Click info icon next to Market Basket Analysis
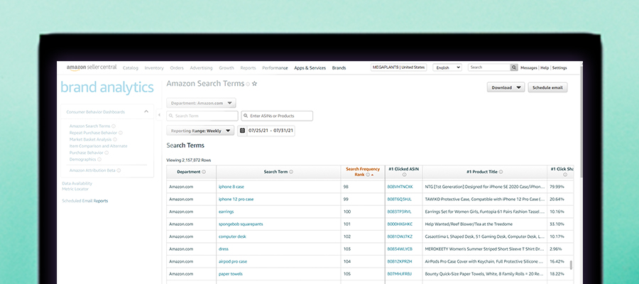The height and width of the screenshot is (284, 639). [115, 139]
